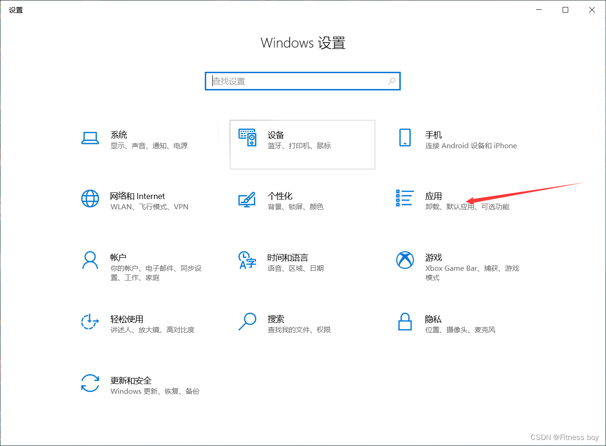Click Xbox Game Bar、捕获、游戏模式 description
Image resolution: width=606 pixels, height=446 pixels.
coord(472,273)
